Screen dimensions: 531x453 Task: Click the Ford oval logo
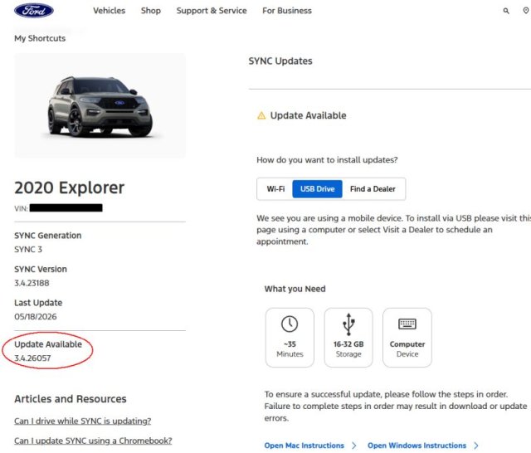pyautogui.click(x=34, y=11)
